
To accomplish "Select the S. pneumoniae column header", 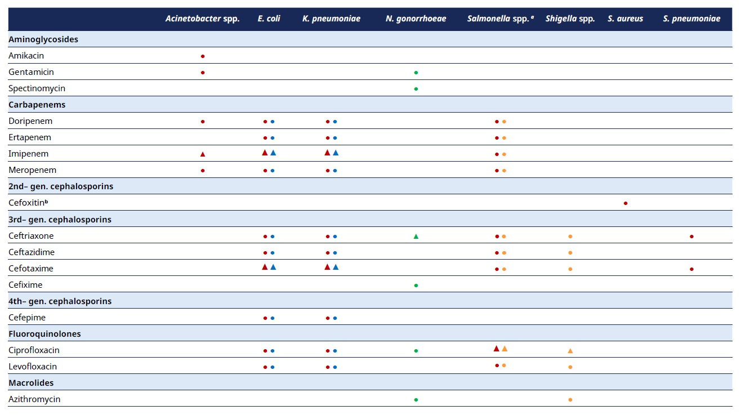I will tap(691, 19).
